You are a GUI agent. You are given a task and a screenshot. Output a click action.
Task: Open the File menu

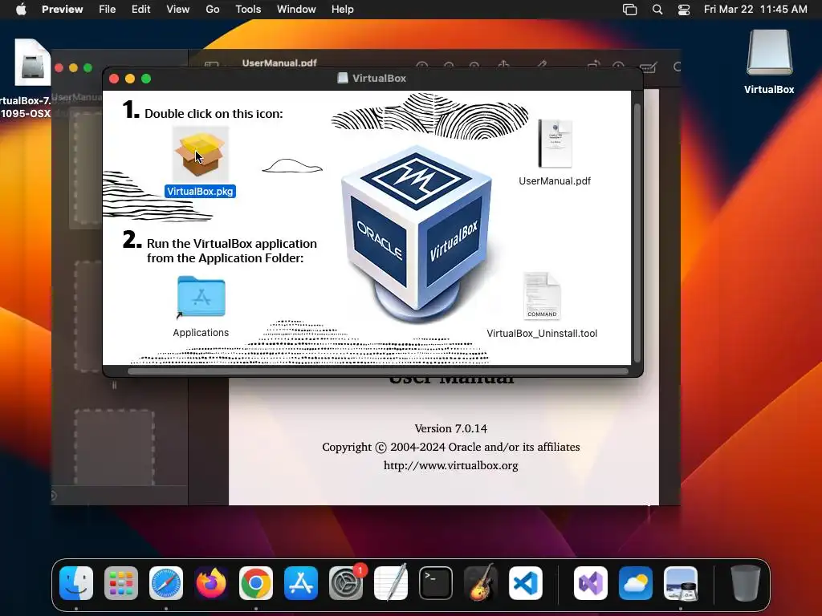107,10
